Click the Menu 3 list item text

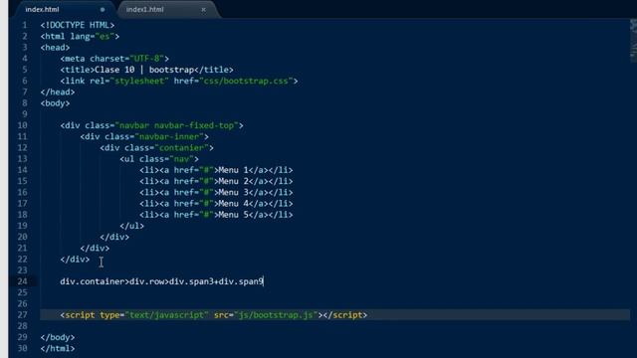(233, 192)
